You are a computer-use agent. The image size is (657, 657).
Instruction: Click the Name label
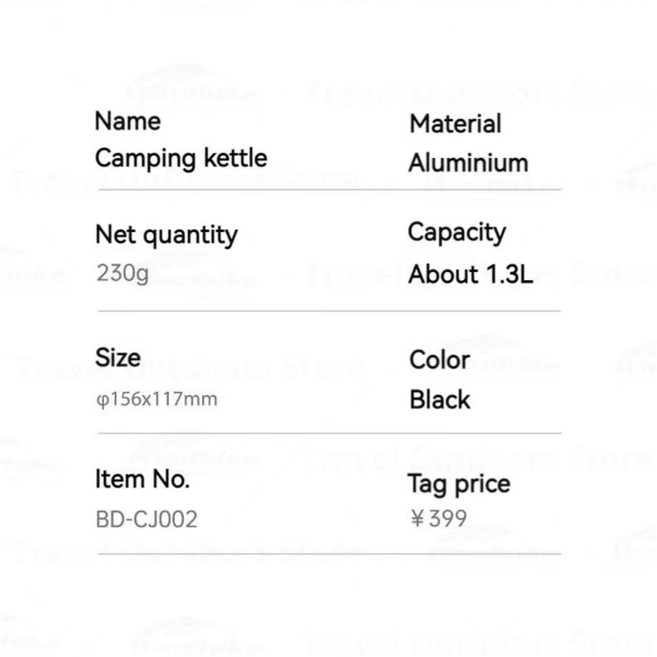coord(127,121)
